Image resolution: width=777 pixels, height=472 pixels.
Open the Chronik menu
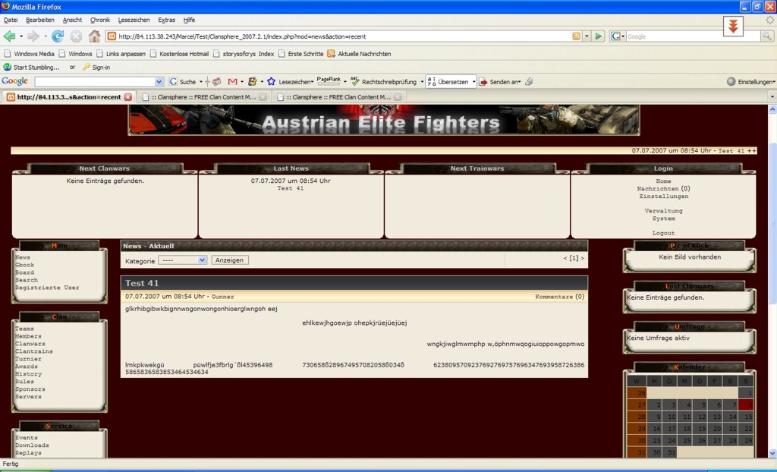coord(100,20)
